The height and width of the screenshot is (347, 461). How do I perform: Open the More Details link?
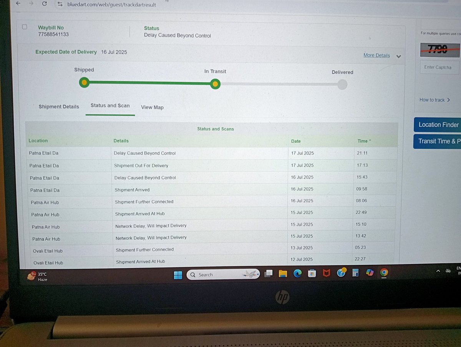376,55
